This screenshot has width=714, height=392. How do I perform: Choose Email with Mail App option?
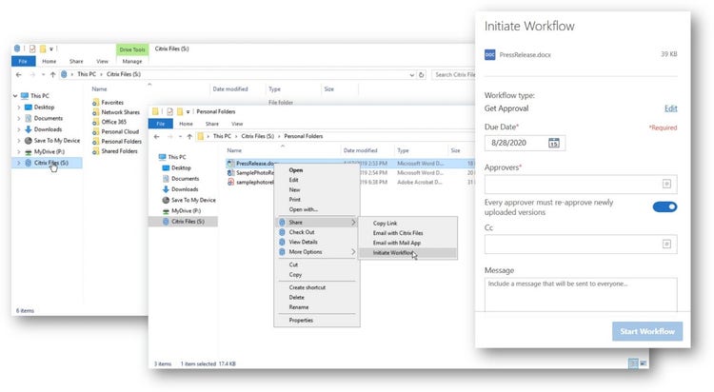(x=397, y=244)
